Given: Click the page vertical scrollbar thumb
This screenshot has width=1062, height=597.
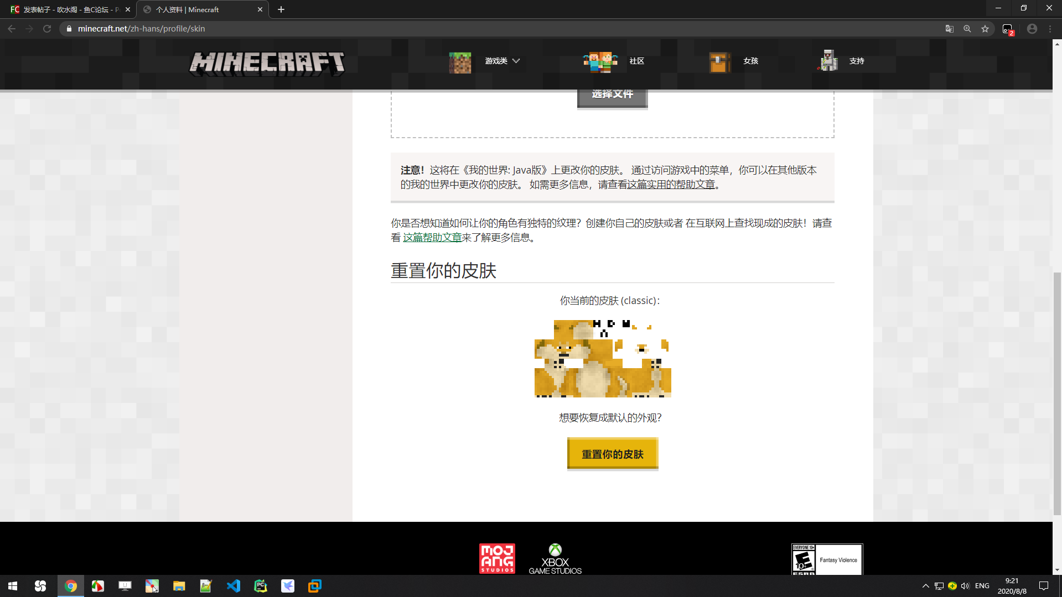Looking at the screenshot, I should (1057, 393).
